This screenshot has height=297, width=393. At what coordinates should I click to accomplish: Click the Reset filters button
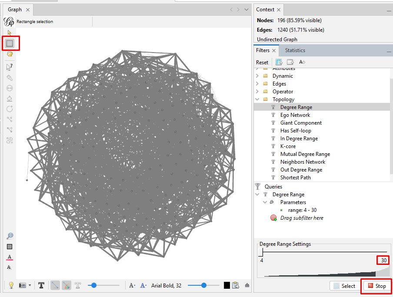(x=262, y=63)
